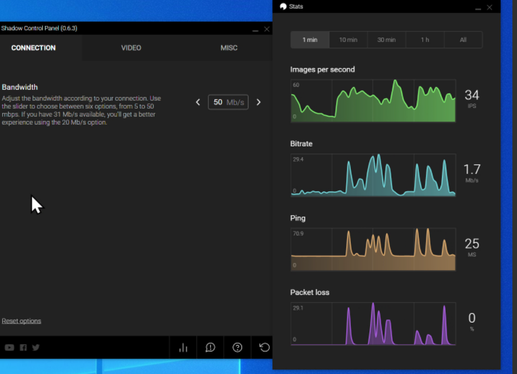Image resolution: width=517 pixels, height=374 pixels.
Task: Click the Shadow logo in Stats title
Action: click(x=283, y=7)
